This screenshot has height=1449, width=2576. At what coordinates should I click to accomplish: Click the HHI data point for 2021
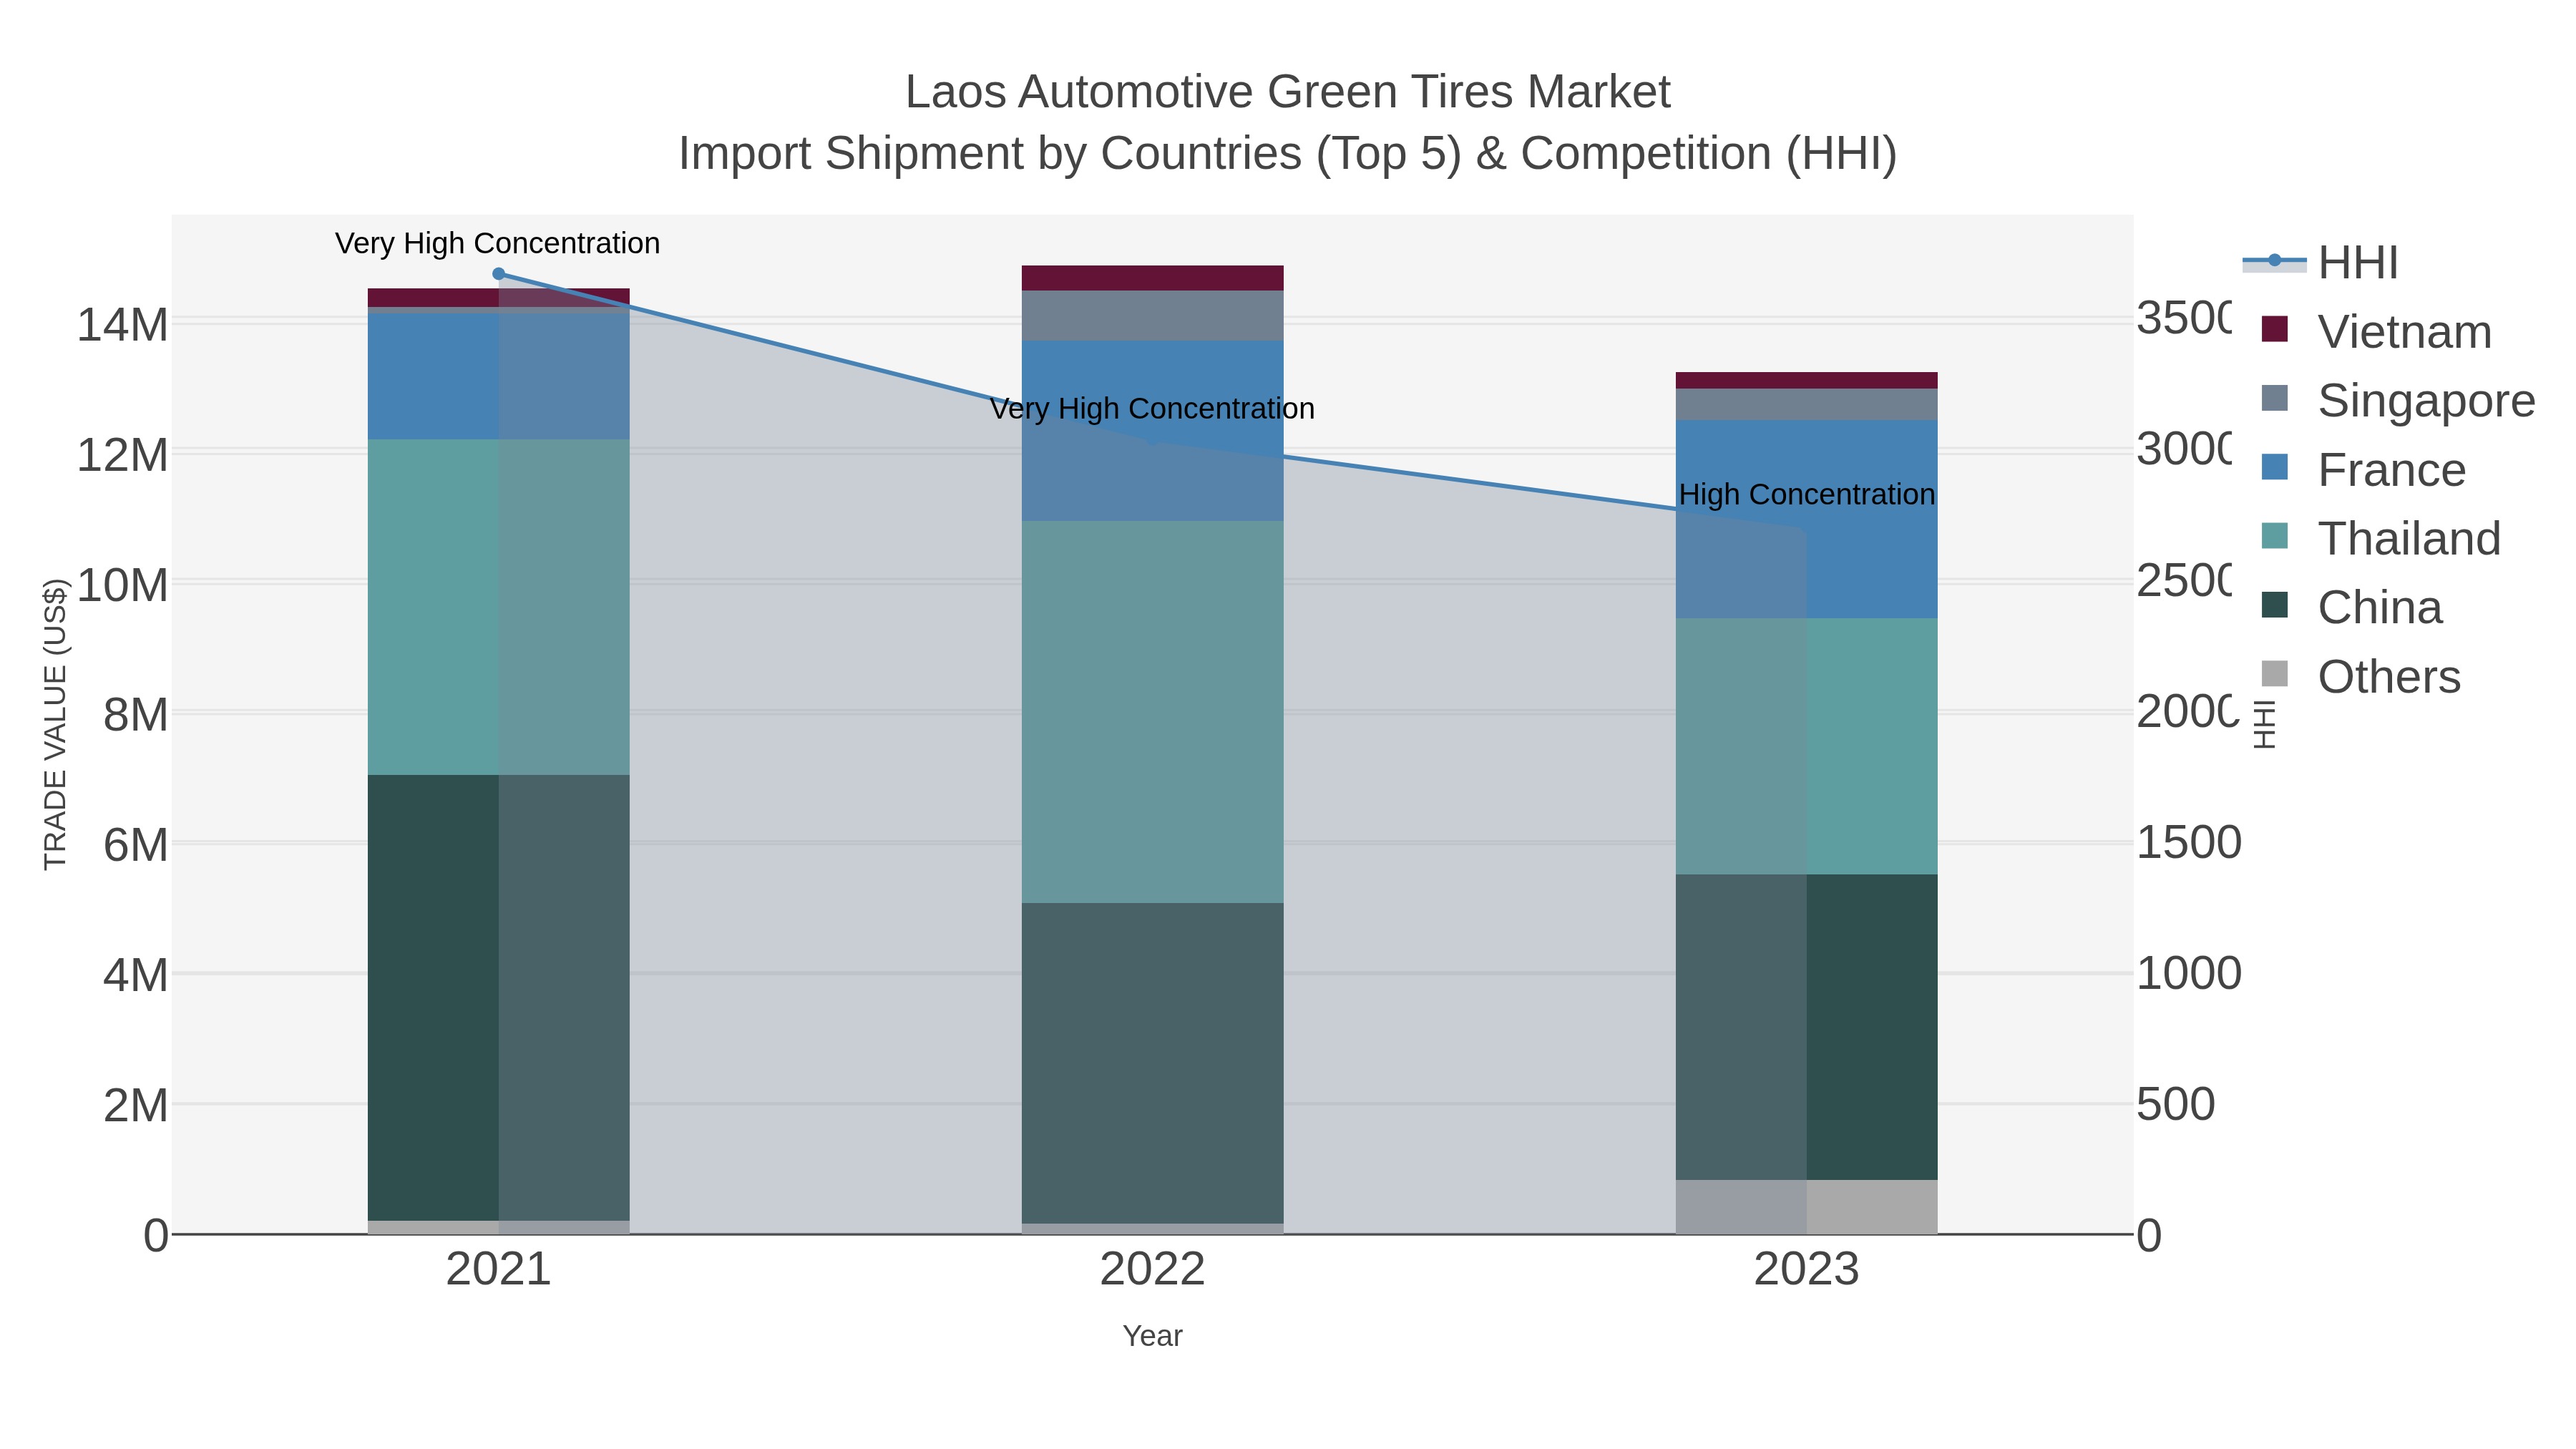coord(499,274)
